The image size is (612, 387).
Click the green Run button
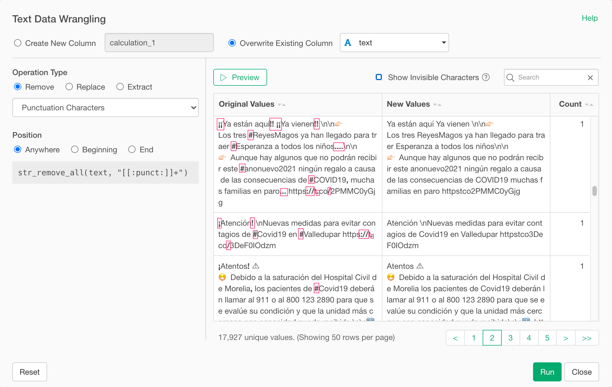pyautogui.click(x=547, y=372)
